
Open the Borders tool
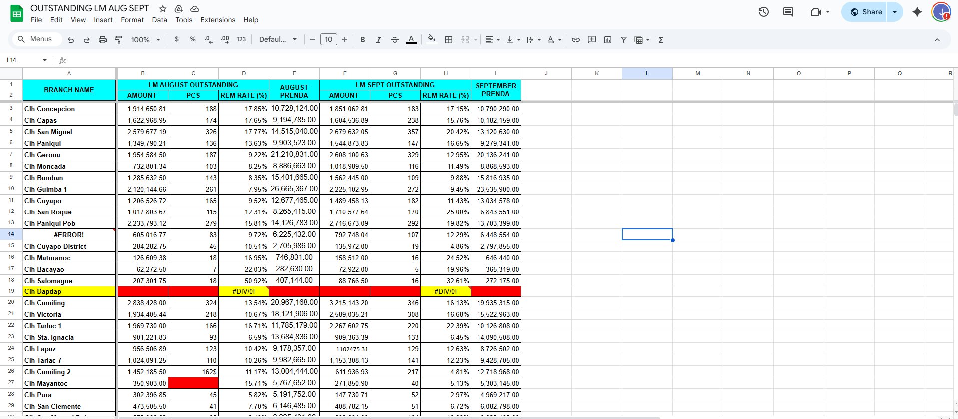click(449, 40)
